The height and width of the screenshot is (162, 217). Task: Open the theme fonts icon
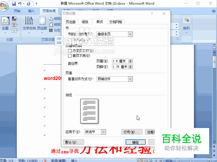14,25
